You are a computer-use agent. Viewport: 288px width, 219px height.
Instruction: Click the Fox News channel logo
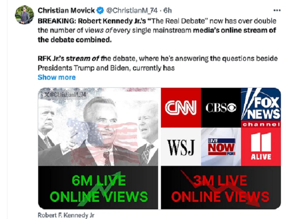[261, 108]
